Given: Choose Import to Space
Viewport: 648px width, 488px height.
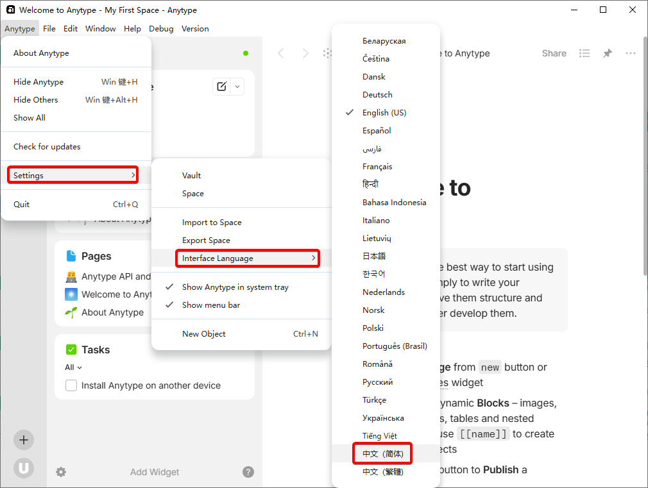Looking at the screenshot, I should click(241, 223).
